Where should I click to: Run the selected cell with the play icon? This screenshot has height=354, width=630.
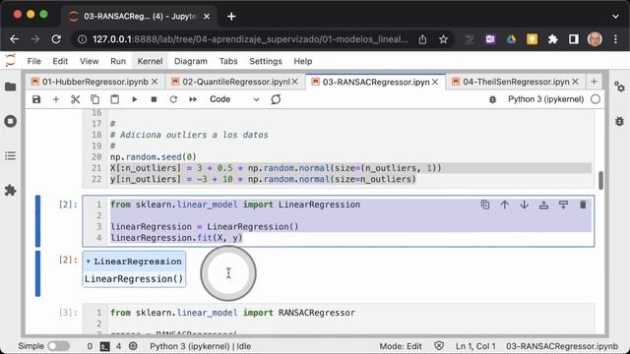(x=134, y=99)
